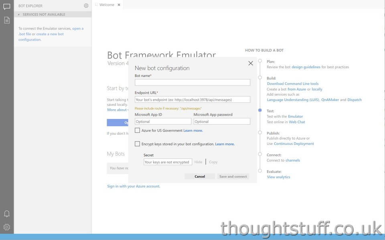Enable Azure for US Government checkbox
Image resolution: width=385 pixels, height=240 pixels.
coord(137,130)
